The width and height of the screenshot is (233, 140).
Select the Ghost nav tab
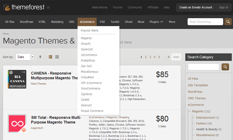[129, 22]
